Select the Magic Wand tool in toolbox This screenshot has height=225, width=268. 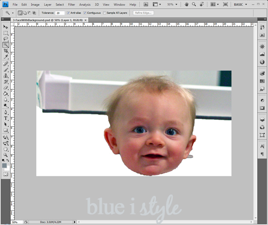point(6,45)
